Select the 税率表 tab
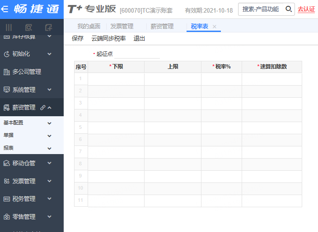This screenshot has width=318, height=232. tap(200, 26)
